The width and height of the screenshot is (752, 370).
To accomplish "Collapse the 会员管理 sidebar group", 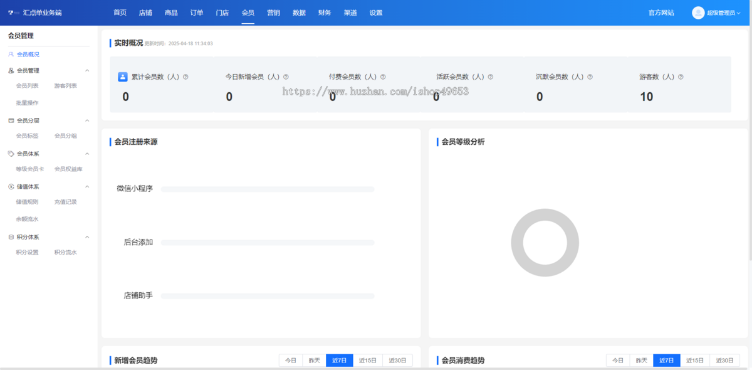I will [x=87, y=71].
